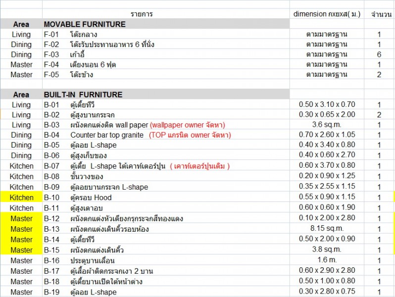The image size is (395, 297).
Task: Select the B-10 ตู้ครอบ Hood cell
Action: pyautogui.click(x=166, y=197)
